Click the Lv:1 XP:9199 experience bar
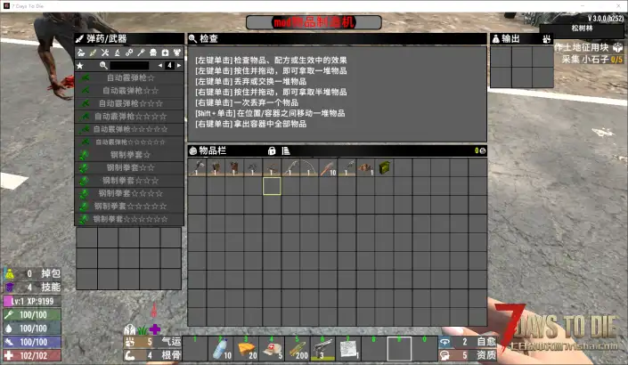The image size is (628, 365). [x=32, y=301]
